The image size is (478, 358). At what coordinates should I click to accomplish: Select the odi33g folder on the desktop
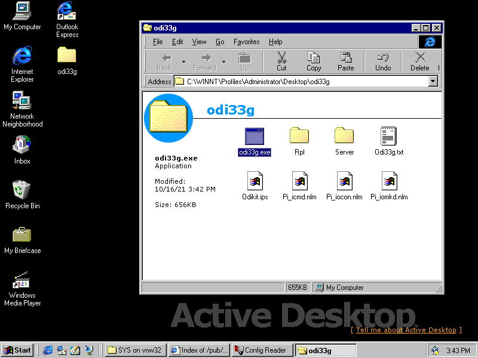tap(67, 61)
